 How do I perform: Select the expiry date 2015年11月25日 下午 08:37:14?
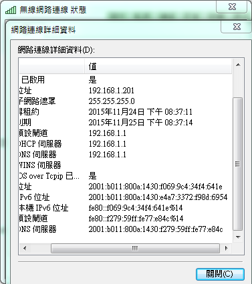point(140,123)
